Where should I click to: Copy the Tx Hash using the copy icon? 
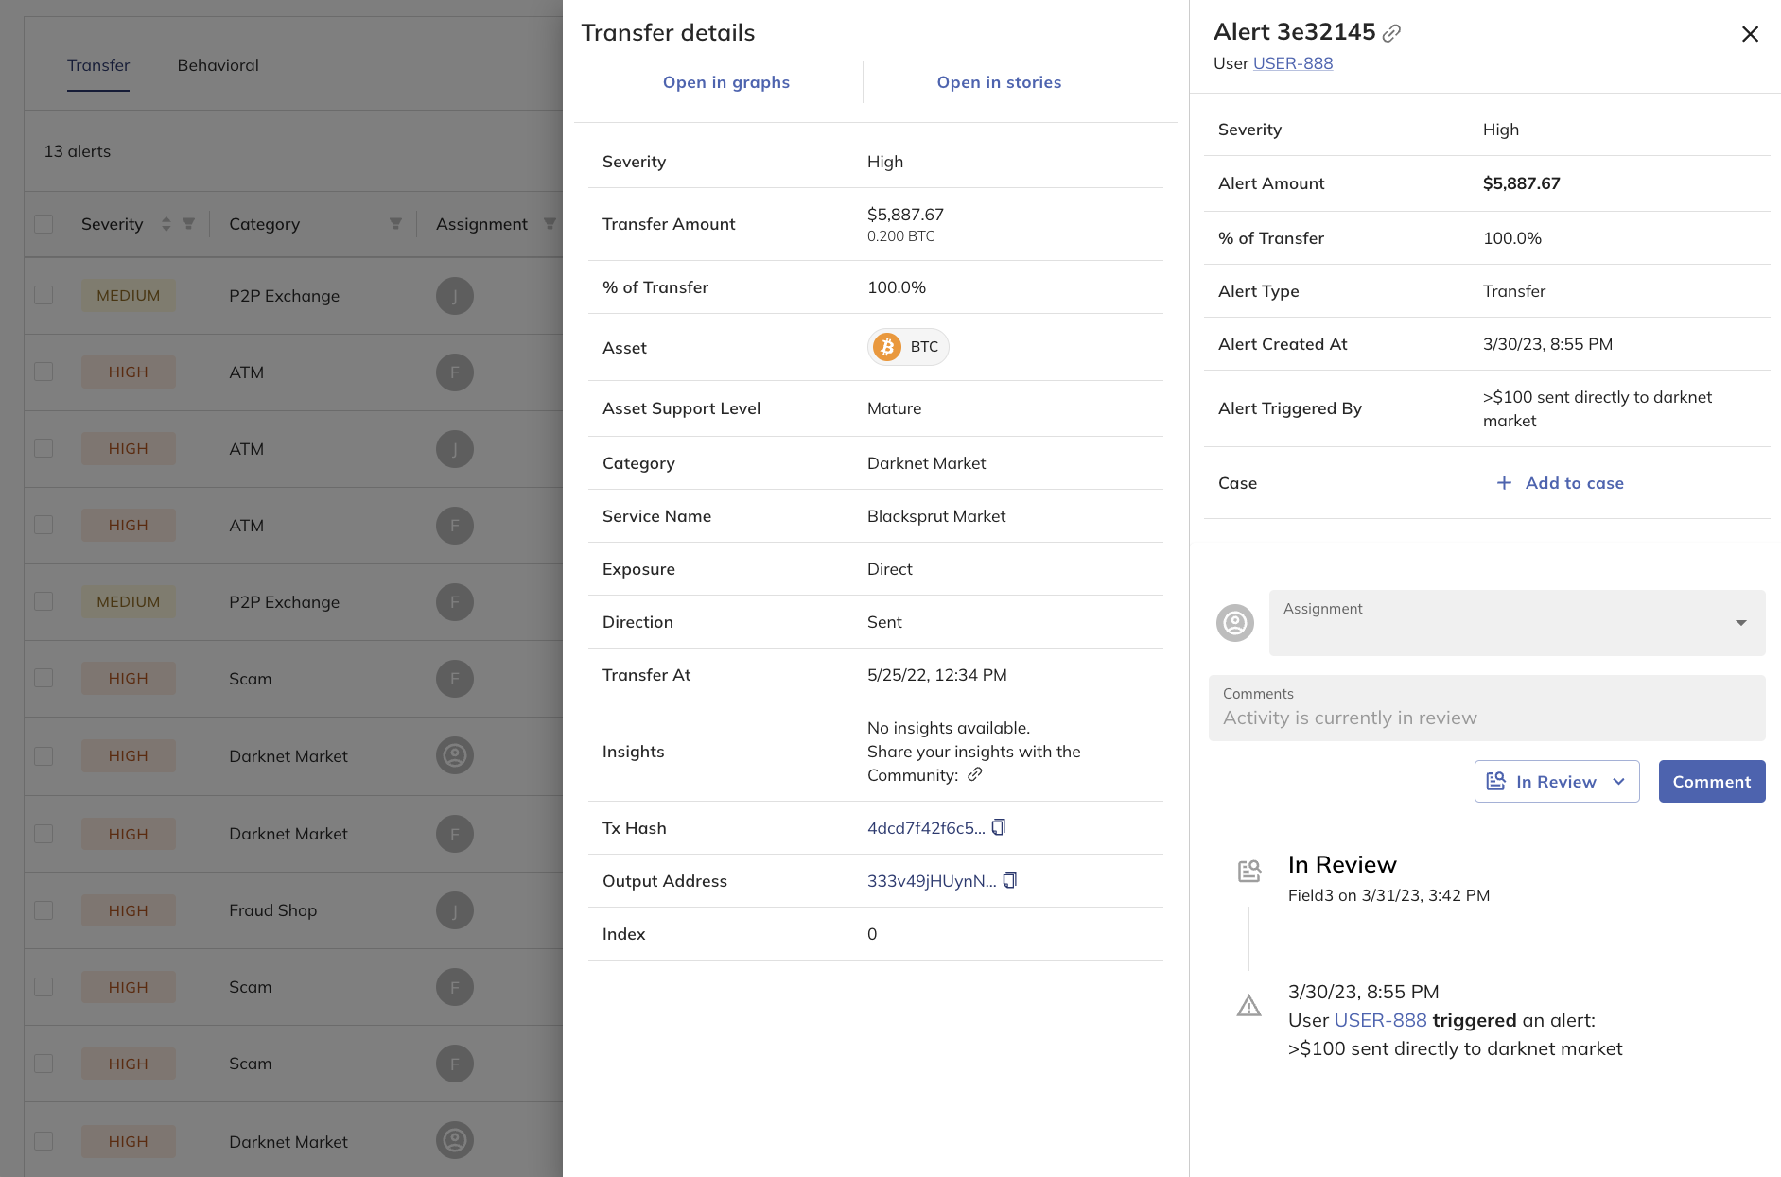(x=1000, y=827)
